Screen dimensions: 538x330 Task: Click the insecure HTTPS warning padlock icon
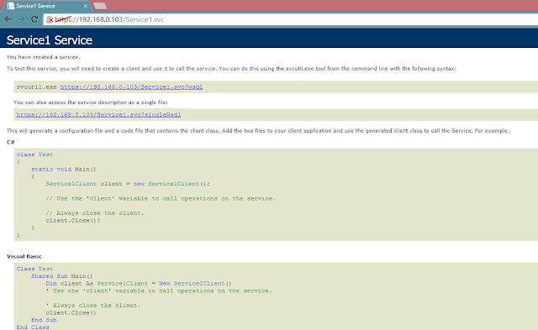coord(50,19)
